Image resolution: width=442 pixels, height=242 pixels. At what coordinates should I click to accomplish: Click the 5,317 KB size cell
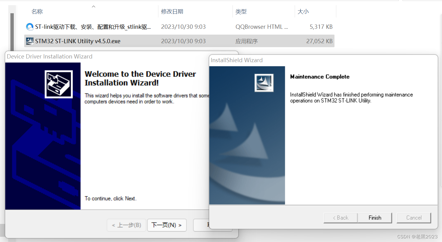(x=321, y=27)
